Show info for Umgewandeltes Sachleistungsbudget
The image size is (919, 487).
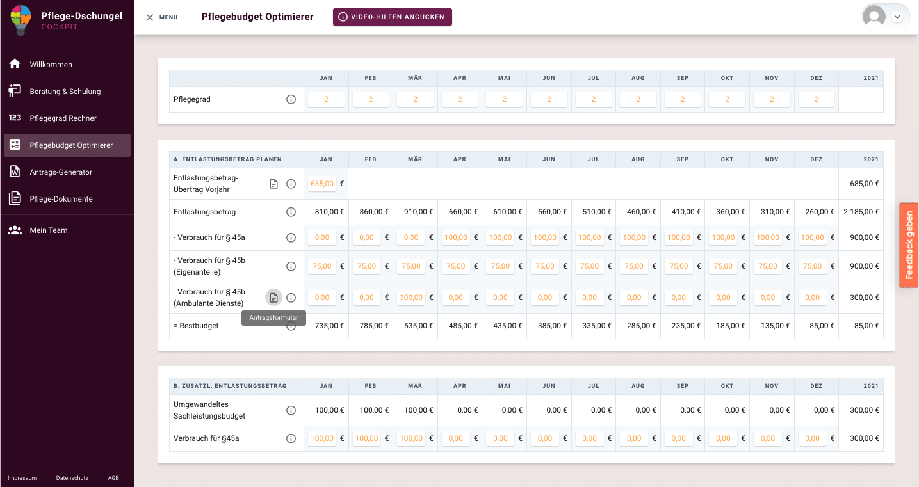pyautogui.click(x=291, y=410)
